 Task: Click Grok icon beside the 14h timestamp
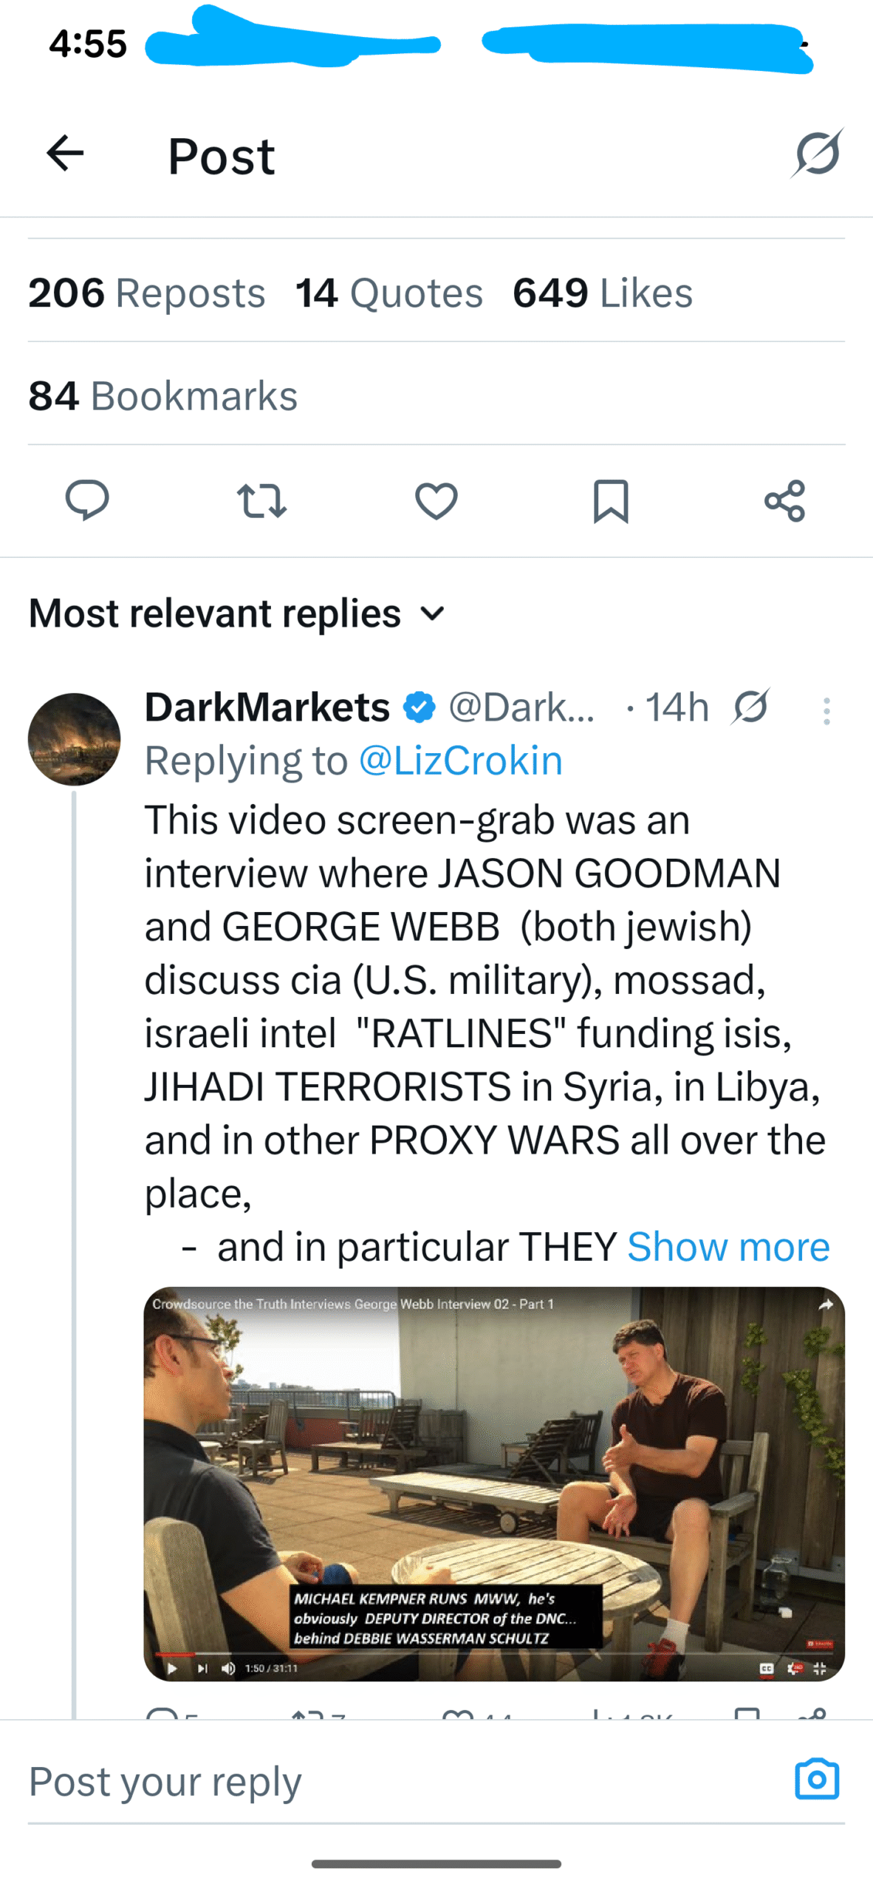751,707
